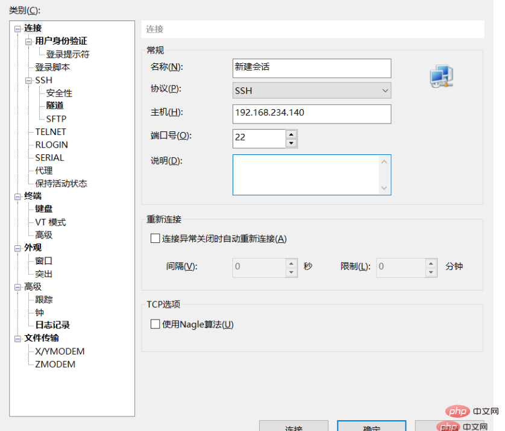
Task: Click the network computers session icon
Action: click(x=442, y=76)
